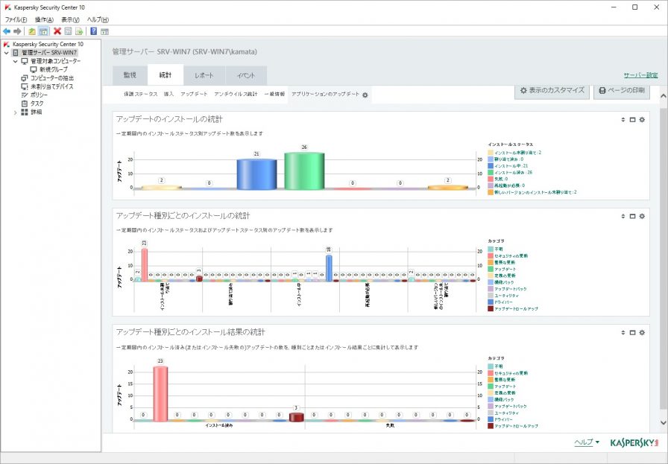Maximize the アップデートのインストールの統計 panel
This screenshot has width=668, height=464.
[633, 120]
